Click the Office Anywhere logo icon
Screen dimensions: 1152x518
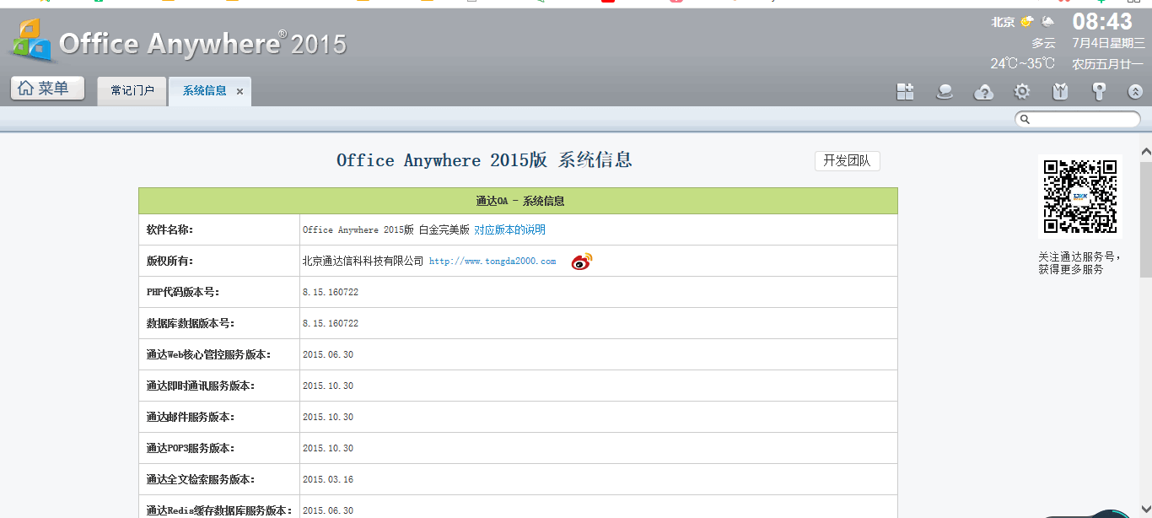(32, 41)
